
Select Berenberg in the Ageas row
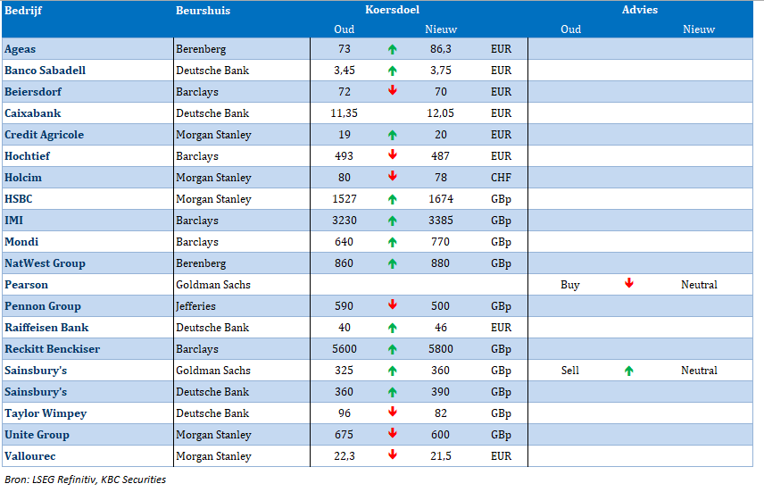tap(201, 49)
